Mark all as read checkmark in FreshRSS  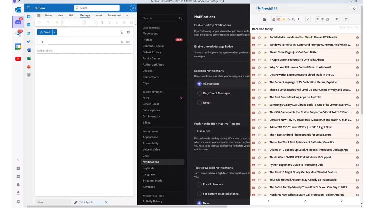pos(308,19)
